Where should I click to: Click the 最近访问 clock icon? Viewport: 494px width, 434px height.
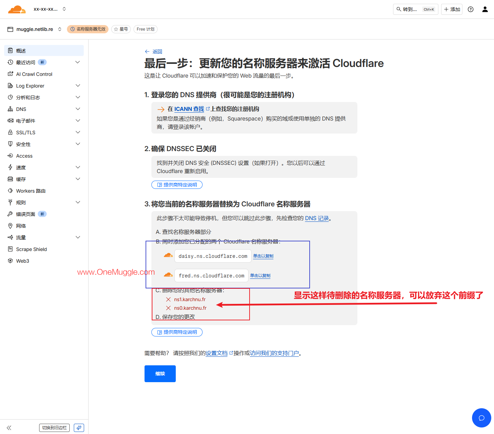coord(10,62)
